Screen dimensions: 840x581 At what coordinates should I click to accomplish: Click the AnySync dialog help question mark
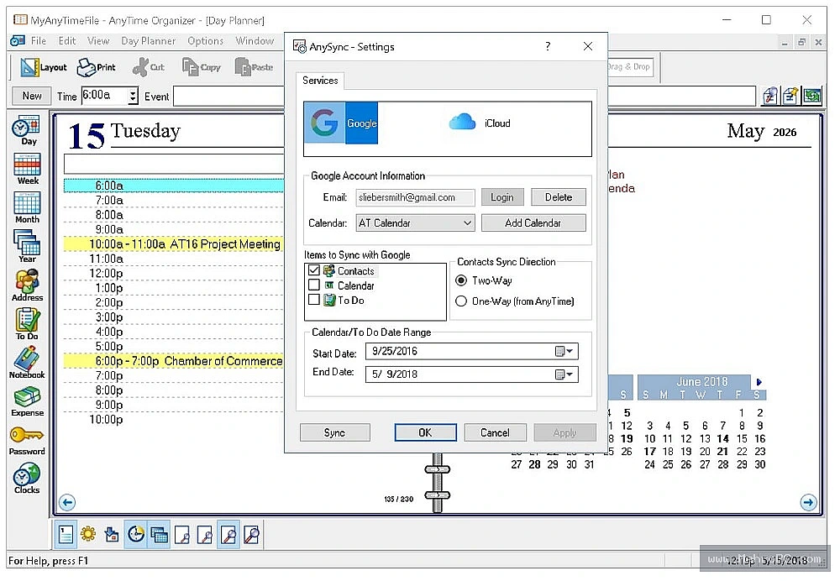tap(548, 46)
